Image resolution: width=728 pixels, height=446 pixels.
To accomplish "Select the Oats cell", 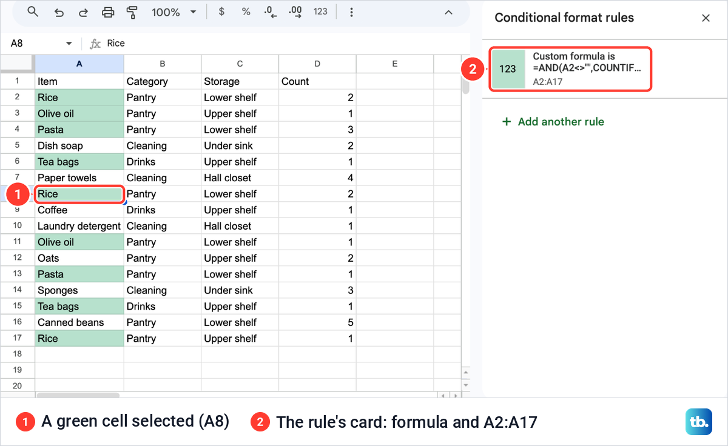I will click(x=79, y=258).
